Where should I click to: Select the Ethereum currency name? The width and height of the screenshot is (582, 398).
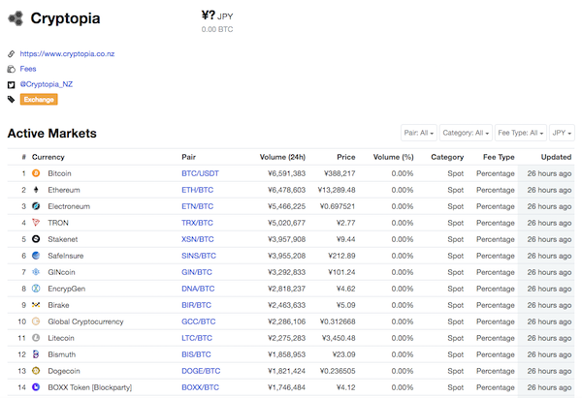64,190
